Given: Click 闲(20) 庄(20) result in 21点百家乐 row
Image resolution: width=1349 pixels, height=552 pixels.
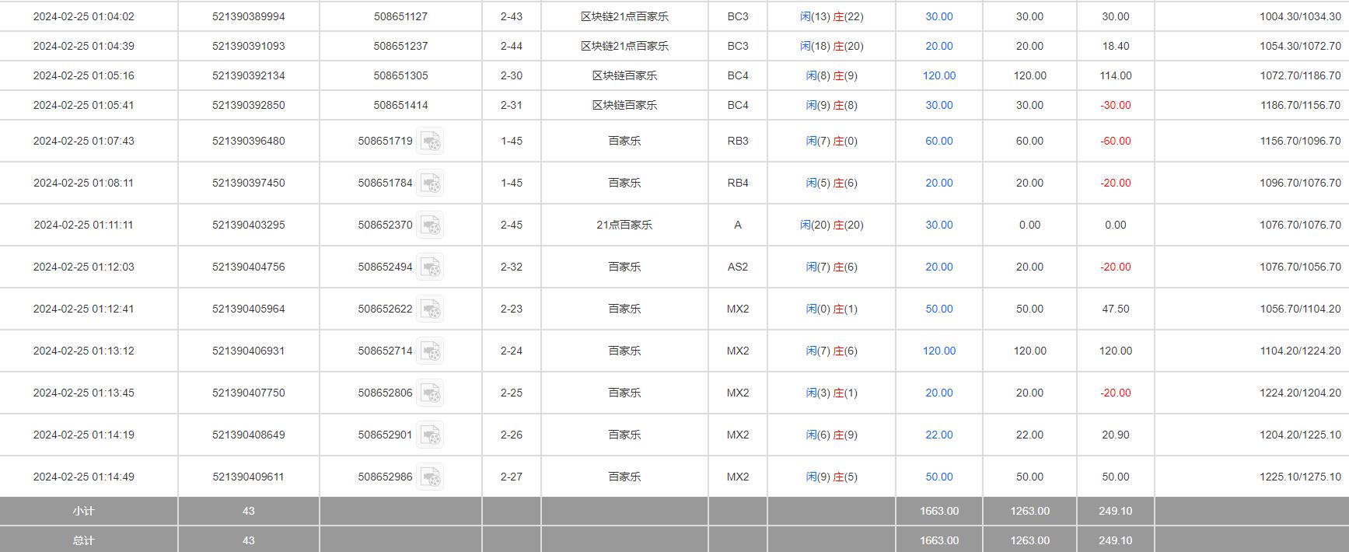Looking at the screenshot, I should (x=831, y=225).
